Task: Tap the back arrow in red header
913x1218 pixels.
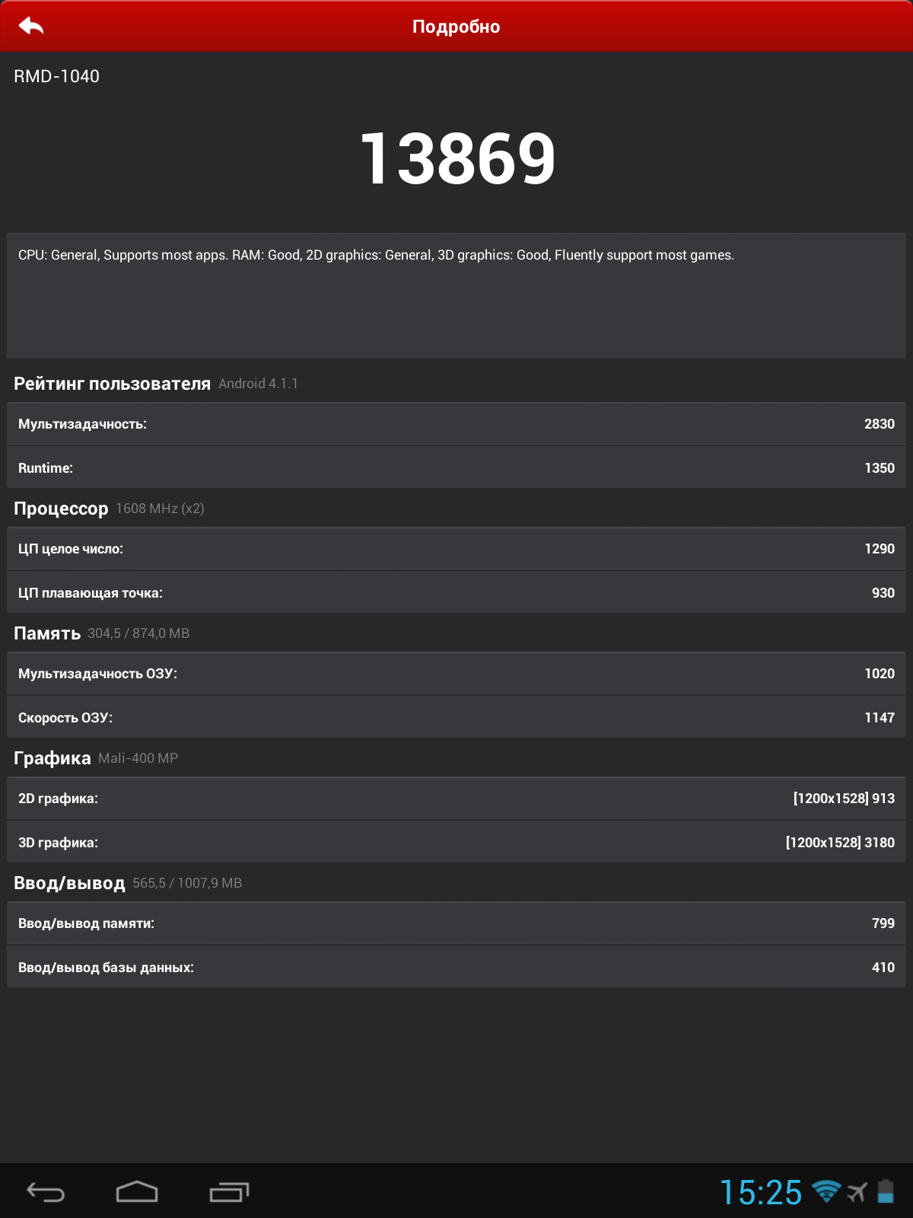Action: point(31,27)
